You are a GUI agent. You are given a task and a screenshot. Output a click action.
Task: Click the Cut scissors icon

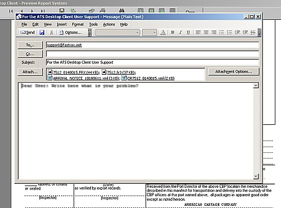pos(51,33)
